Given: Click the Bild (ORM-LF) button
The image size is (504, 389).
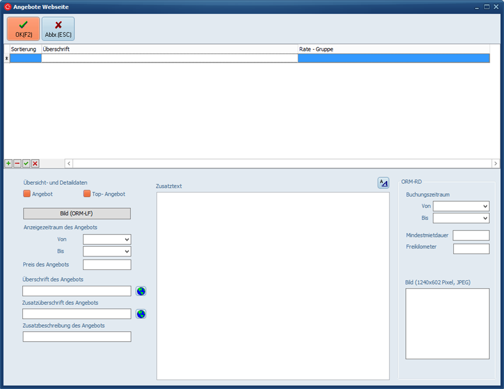Looking at the screenshot, I should pyautogui.click(x=77, y=213).
